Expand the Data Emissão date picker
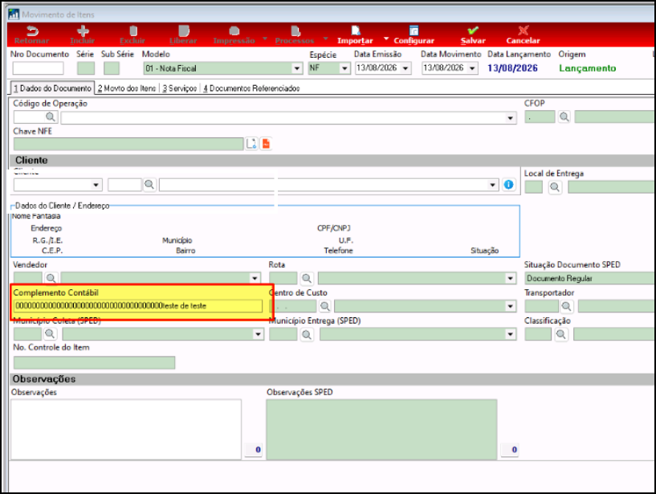Image resolution: width=656 pixels, height=494 pixels. click(405, 67)
